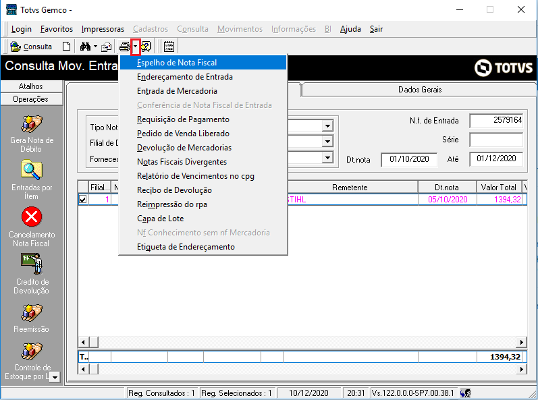Screen dimensions: 538x400
Task: Click the binoculars search icon
Action: 85,47
